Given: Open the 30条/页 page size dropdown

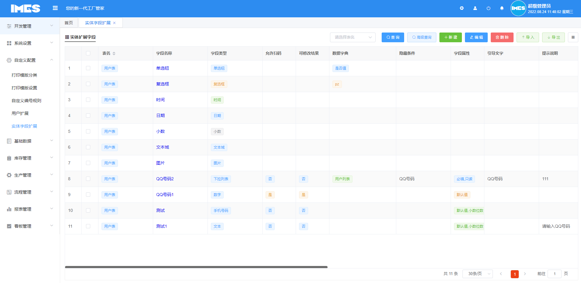Looking at the screenshot, I should [478, 274].
